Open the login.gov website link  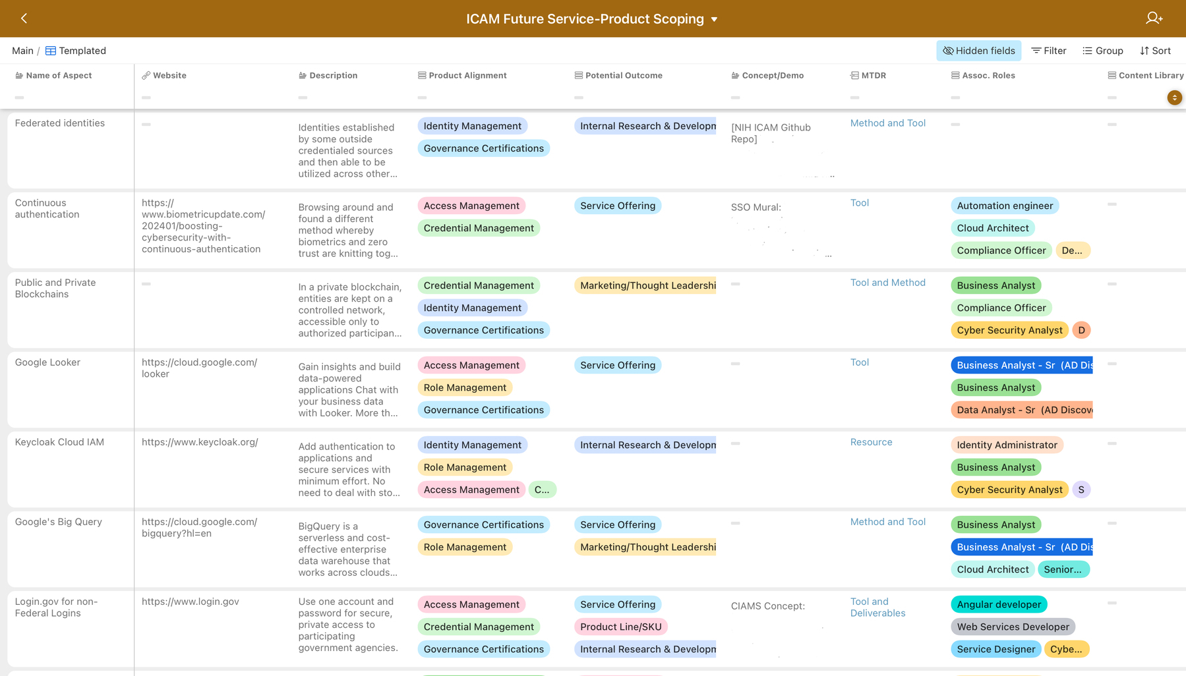point(191,602)
